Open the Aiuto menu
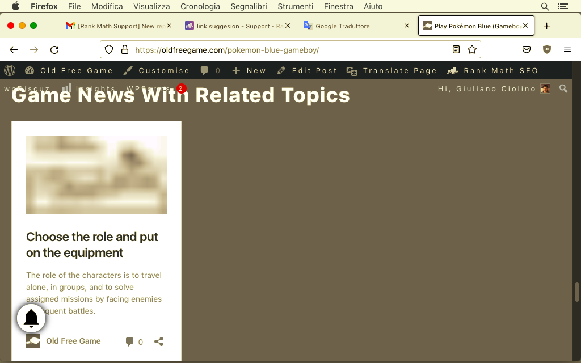Viewport: 581px width, 363px height. (x=373, y=6)
